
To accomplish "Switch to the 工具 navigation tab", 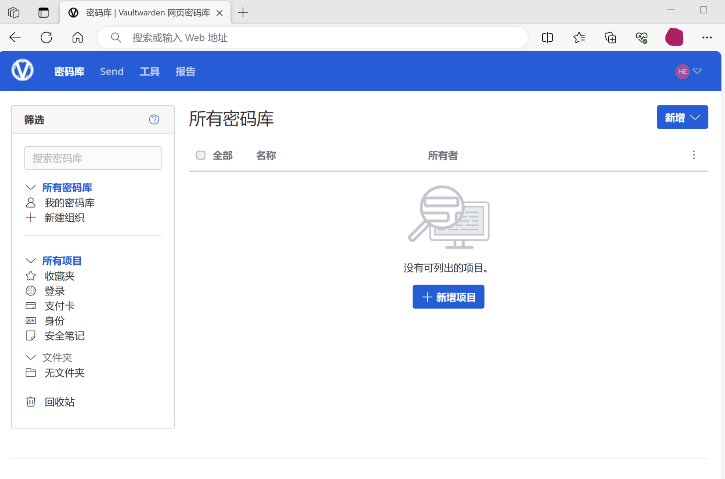I will coord(149,71).
